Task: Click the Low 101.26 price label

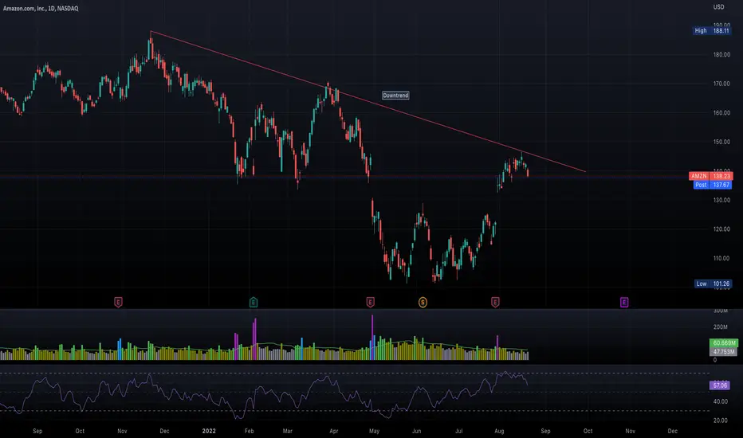Action: (714, 284)
